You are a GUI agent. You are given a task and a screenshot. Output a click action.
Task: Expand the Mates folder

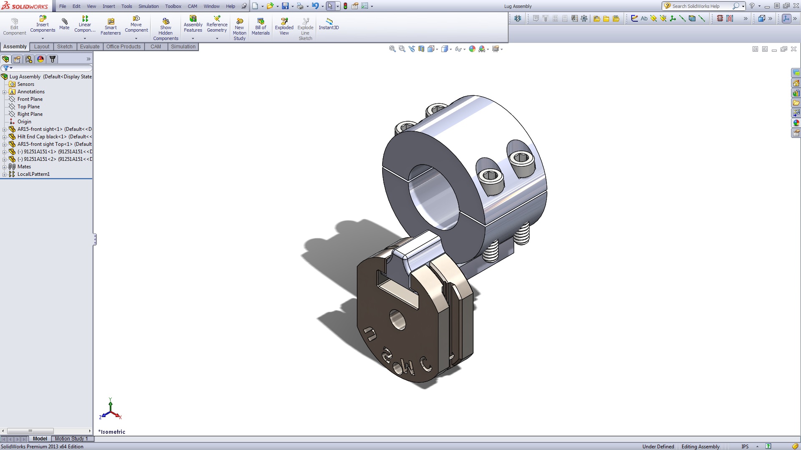(x=4, y=167)
